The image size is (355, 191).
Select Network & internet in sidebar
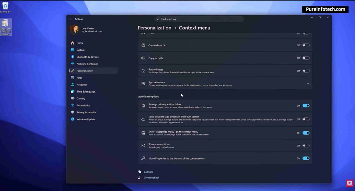[93, 64]
